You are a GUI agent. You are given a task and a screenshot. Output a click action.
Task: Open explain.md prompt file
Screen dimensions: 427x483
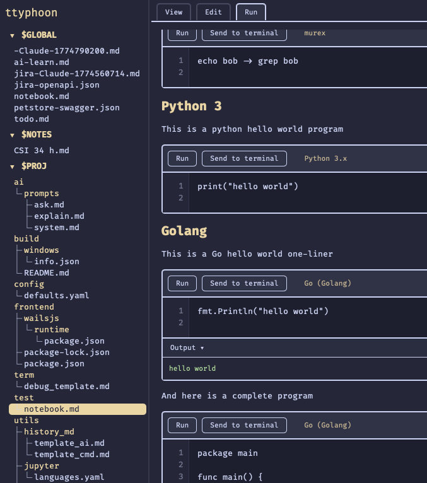59,216
